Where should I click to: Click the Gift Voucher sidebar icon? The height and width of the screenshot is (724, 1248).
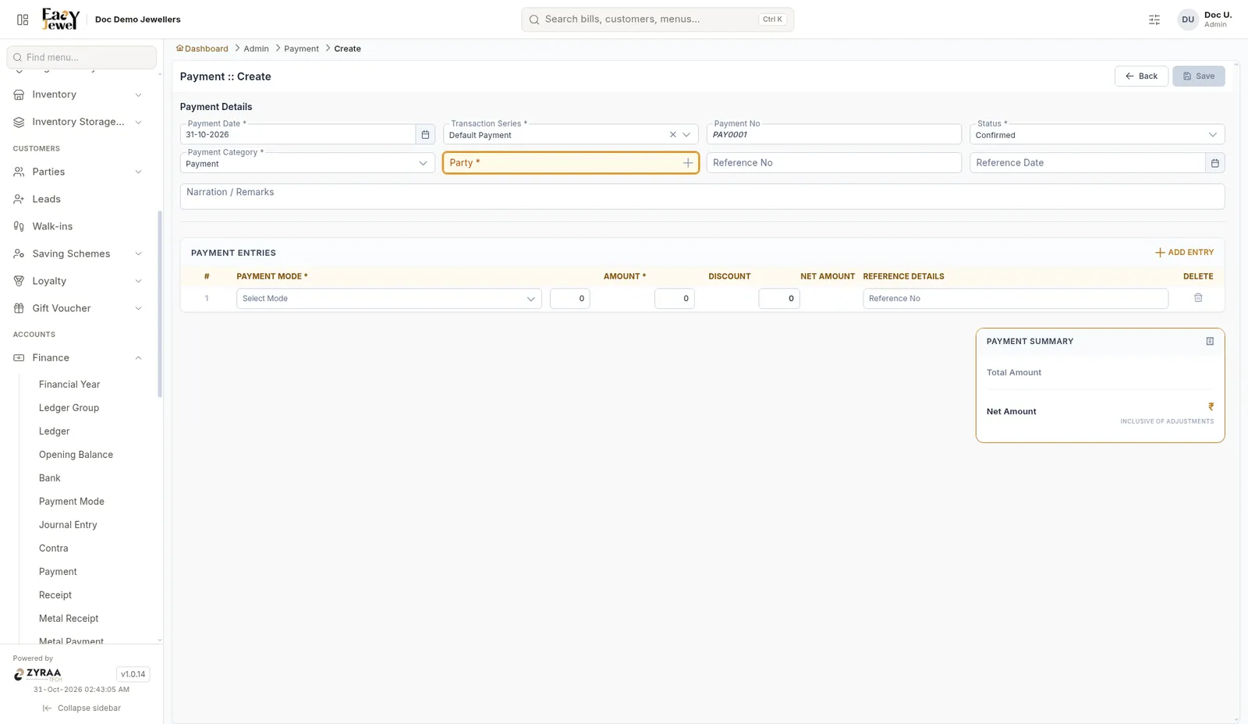click(19, 308)
